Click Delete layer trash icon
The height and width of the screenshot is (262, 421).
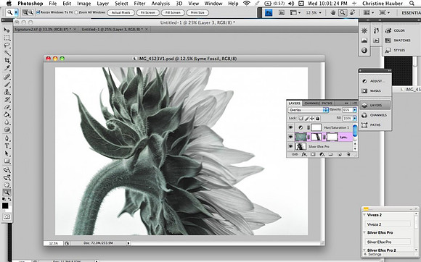click(348, 154)
